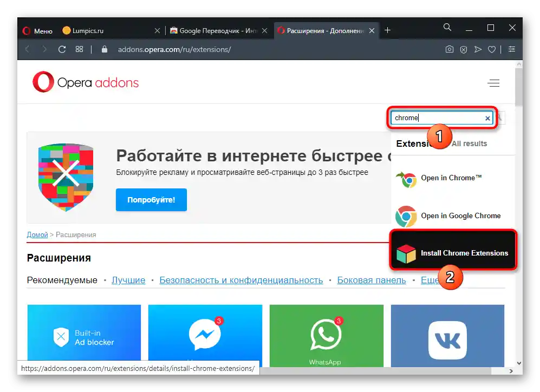The height and width of the screenshot is (392, 540).
Task: Open the hamburger menu on addons page
Action: (x=493, y=83)
